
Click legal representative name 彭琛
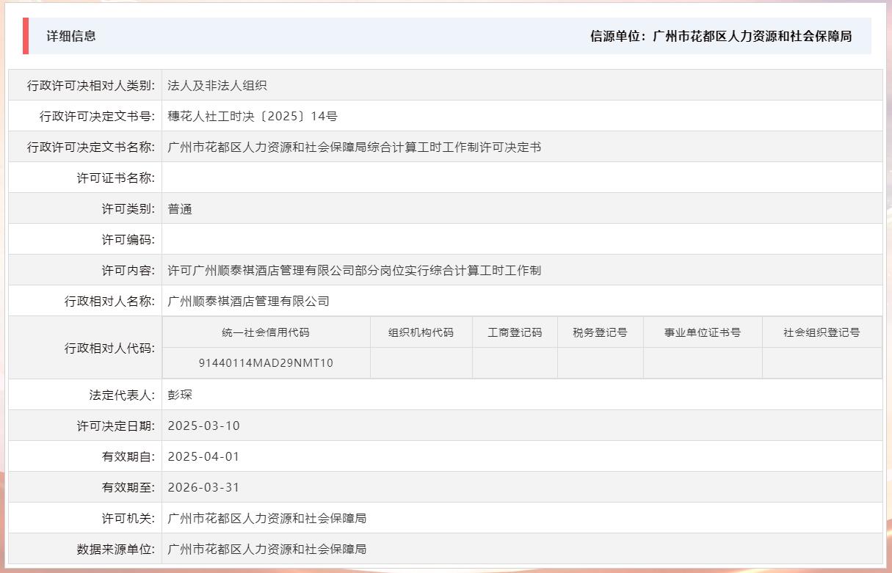pos(179,394)
